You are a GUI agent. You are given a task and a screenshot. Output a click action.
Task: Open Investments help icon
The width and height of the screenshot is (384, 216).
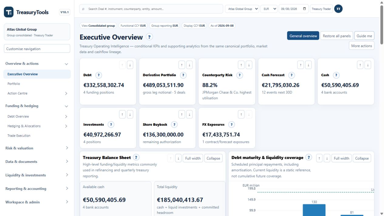coord(111,125)
